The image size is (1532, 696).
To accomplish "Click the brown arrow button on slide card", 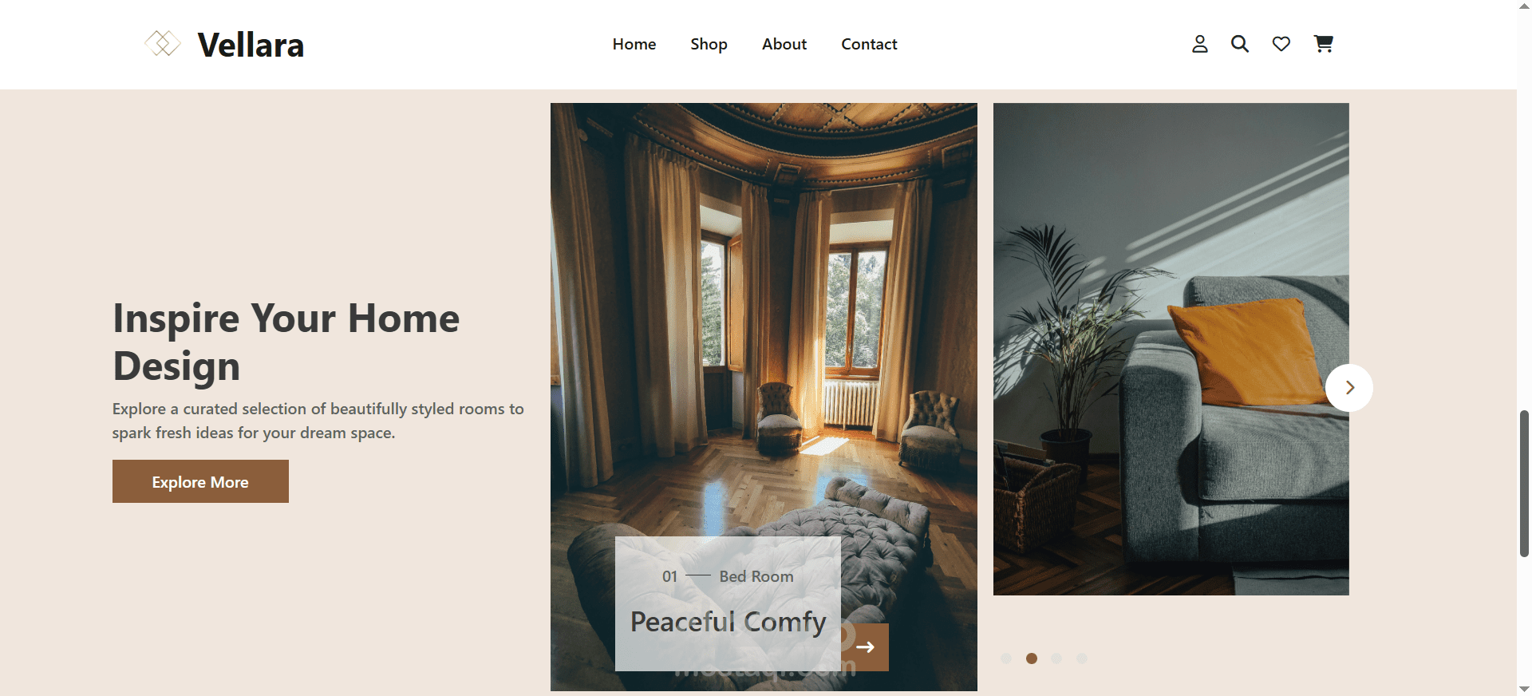I will point(865,647).
